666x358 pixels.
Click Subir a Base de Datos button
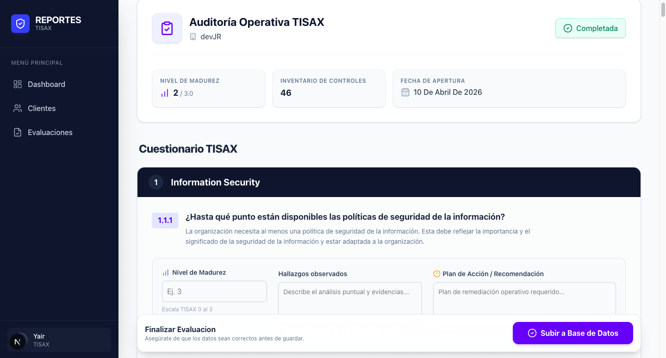[x=573, y=333]
